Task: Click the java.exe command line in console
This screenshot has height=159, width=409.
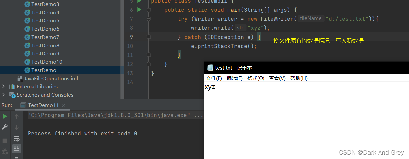Action: point(115,115)
